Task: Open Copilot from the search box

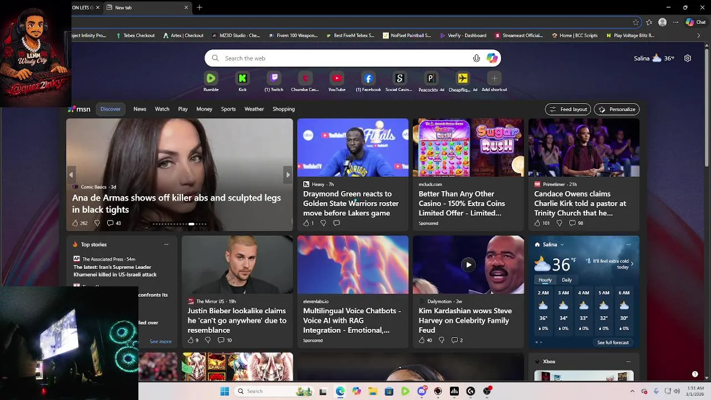Action: (x=492, y=58)
